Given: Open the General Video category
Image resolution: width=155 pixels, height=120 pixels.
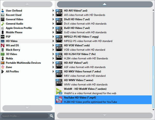Looking at the screenshot, I should (x=27, y=19).
